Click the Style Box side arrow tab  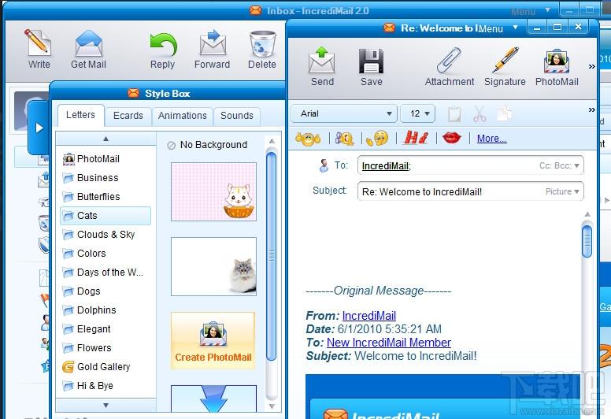pos(39,128)
